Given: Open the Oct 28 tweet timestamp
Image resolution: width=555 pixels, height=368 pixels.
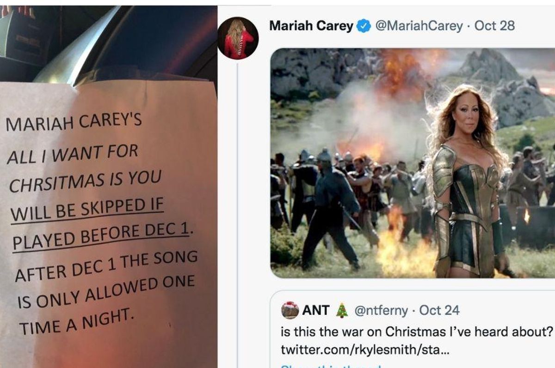Looking at the screenshot, I should [x=494, y=26].
